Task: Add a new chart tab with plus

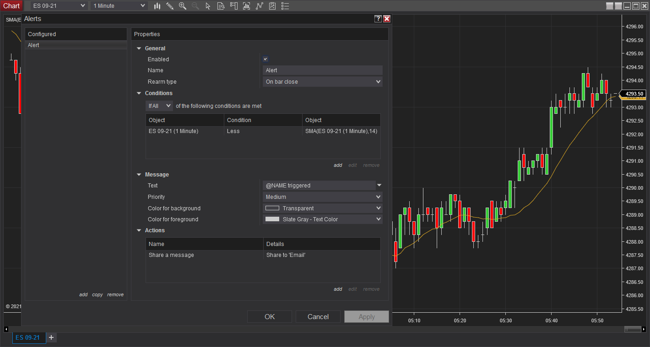Action: [51, 338]
